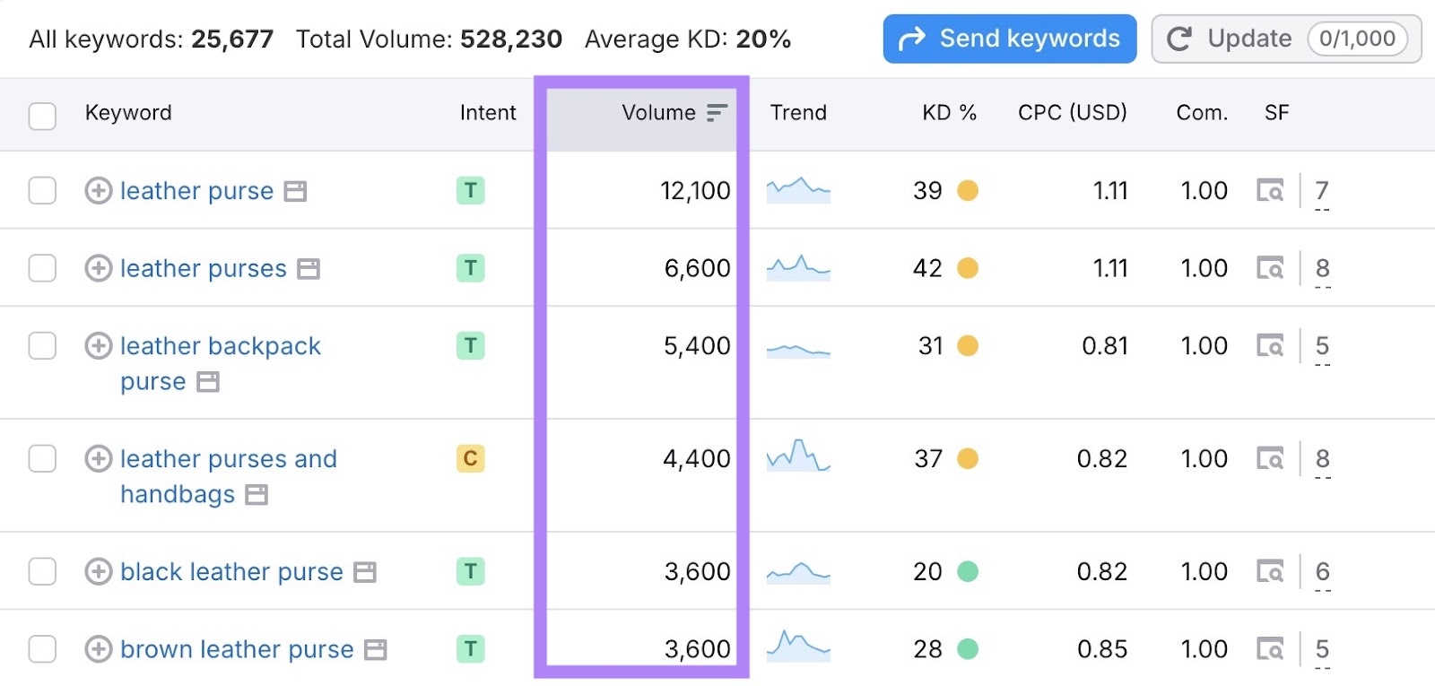Expand SF count 8 in leather purses row
The width and height of the screenshot is (1435, 686).
point(1321,268)
